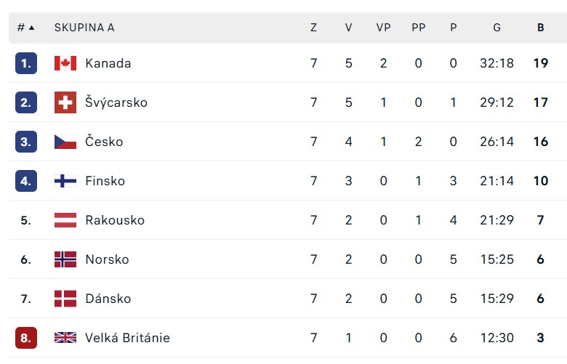Sort table by the G goals column

point(496,28)
